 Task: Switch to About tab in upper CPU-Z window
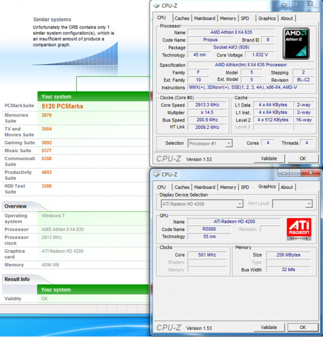click(x=287, y=19)
